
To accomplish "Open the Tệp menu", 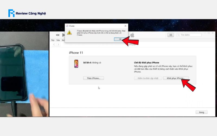I will (53, 40).
